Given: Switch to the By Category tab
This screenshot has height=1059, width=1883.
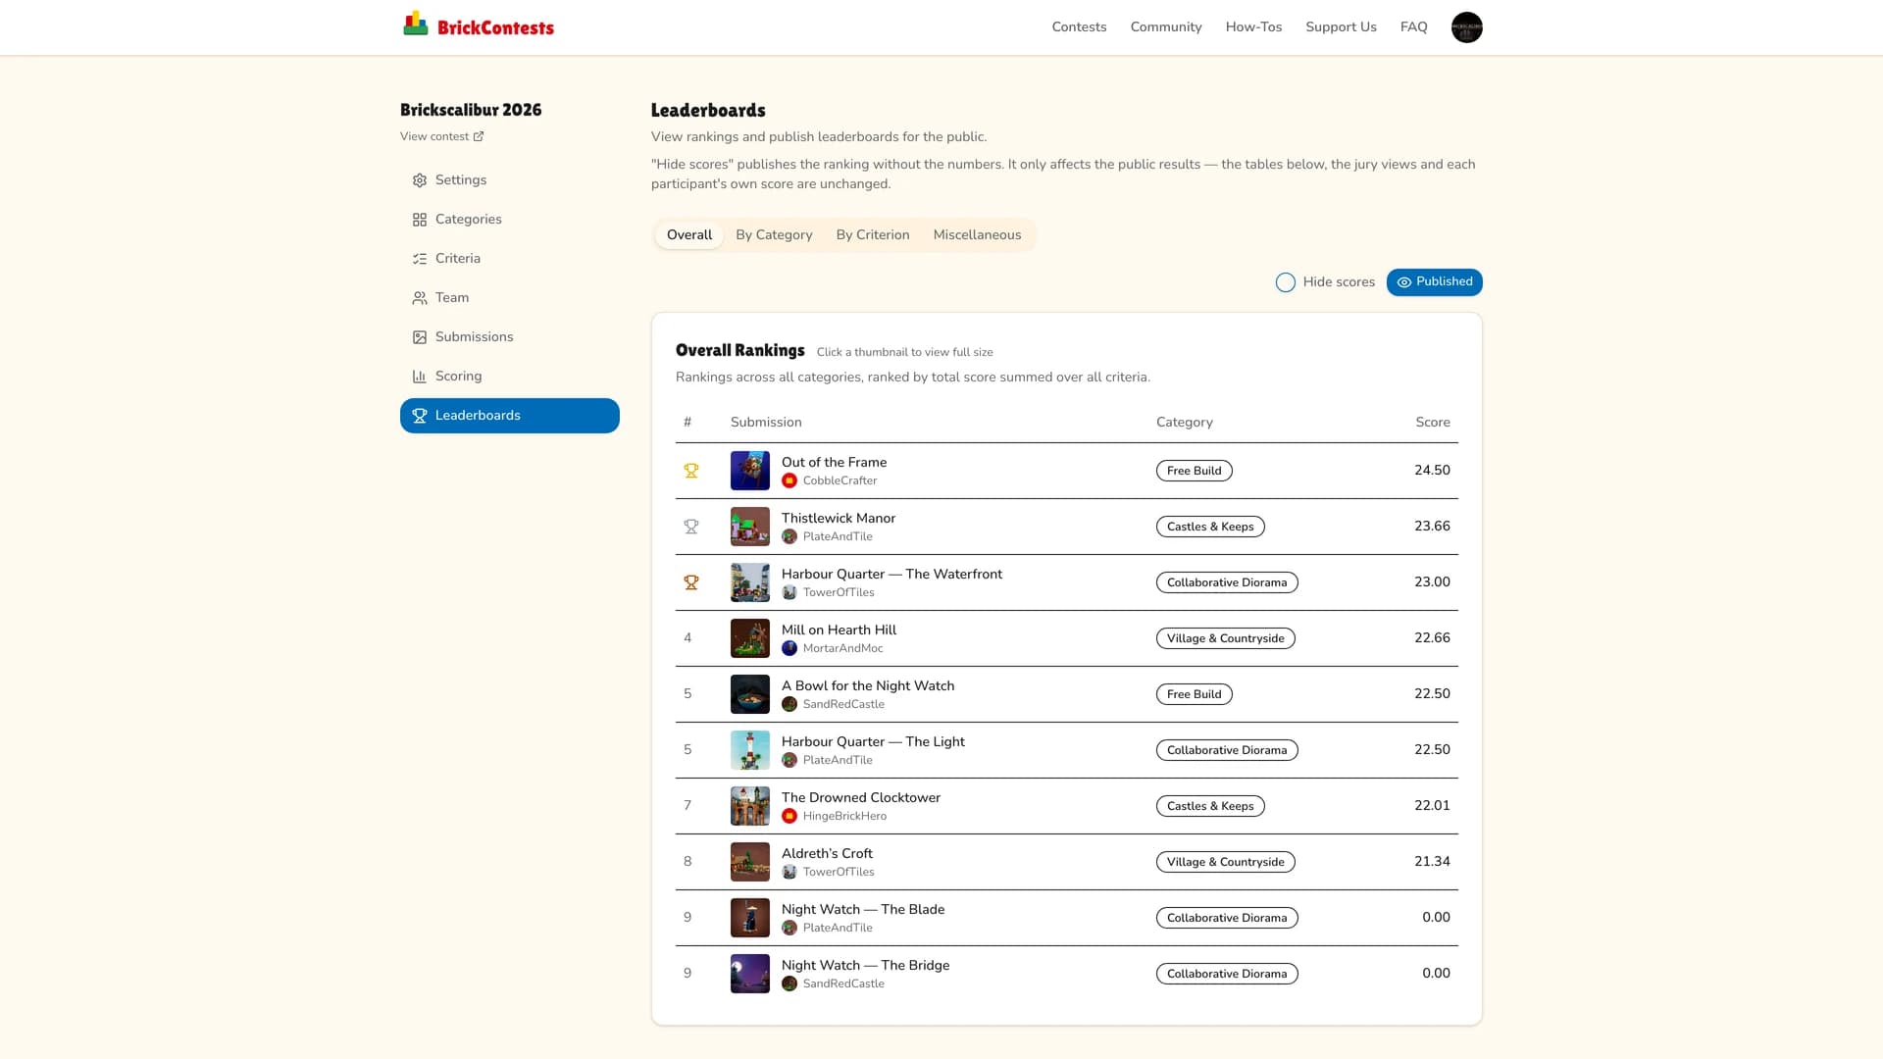Looking at the screenshot, I should (x=774, y=235).
